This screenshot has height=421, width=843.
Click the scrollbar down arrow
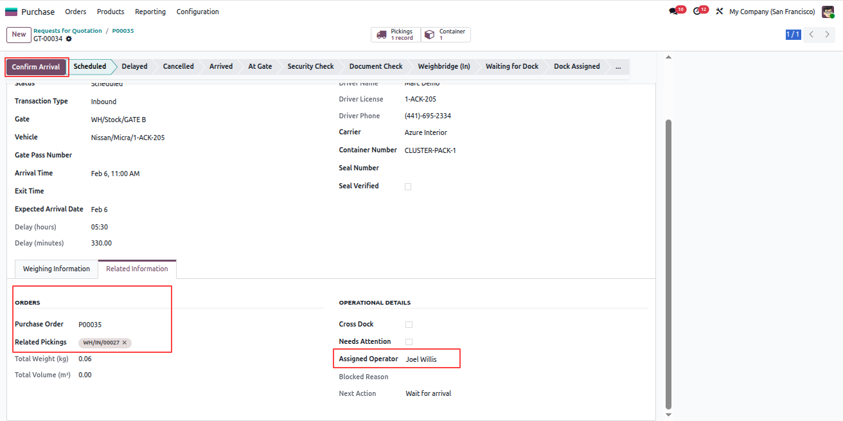click(x=668, y=415)
